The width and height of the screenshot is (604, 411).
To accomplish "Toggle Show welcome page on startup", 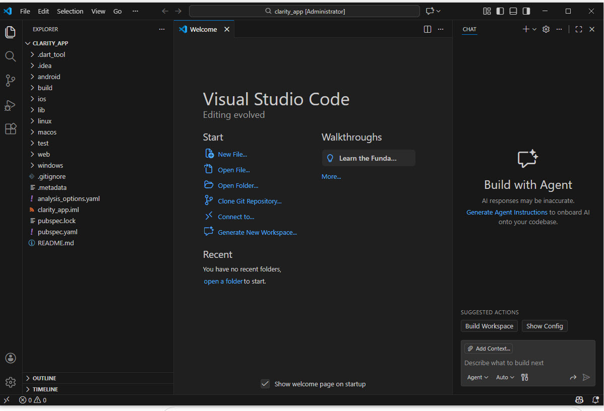I will 265,384.
